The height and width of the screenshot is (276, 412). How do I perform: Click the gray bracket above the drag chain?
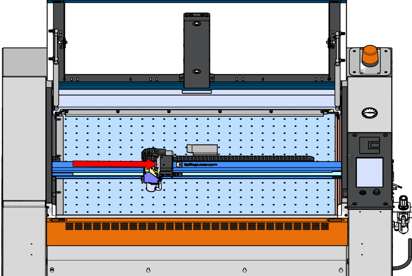[203, 149]
